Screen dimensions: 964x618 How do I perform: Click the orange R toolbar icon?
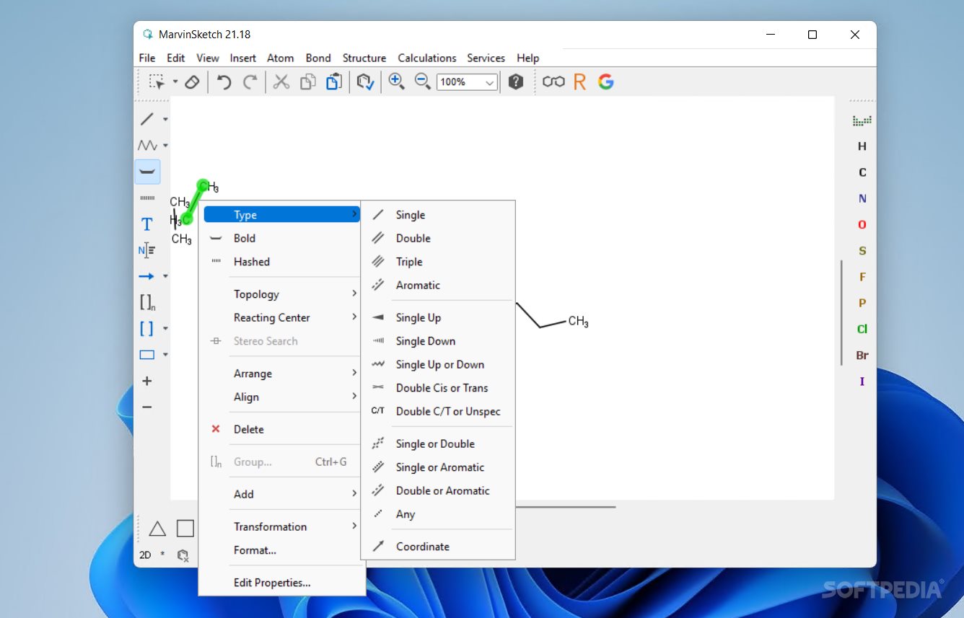tap(579, 82)
